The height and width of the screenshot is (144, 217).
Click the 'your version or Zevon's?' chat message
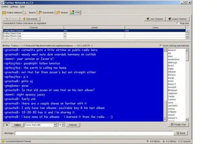pyautogui.click(x=28, y=59)
